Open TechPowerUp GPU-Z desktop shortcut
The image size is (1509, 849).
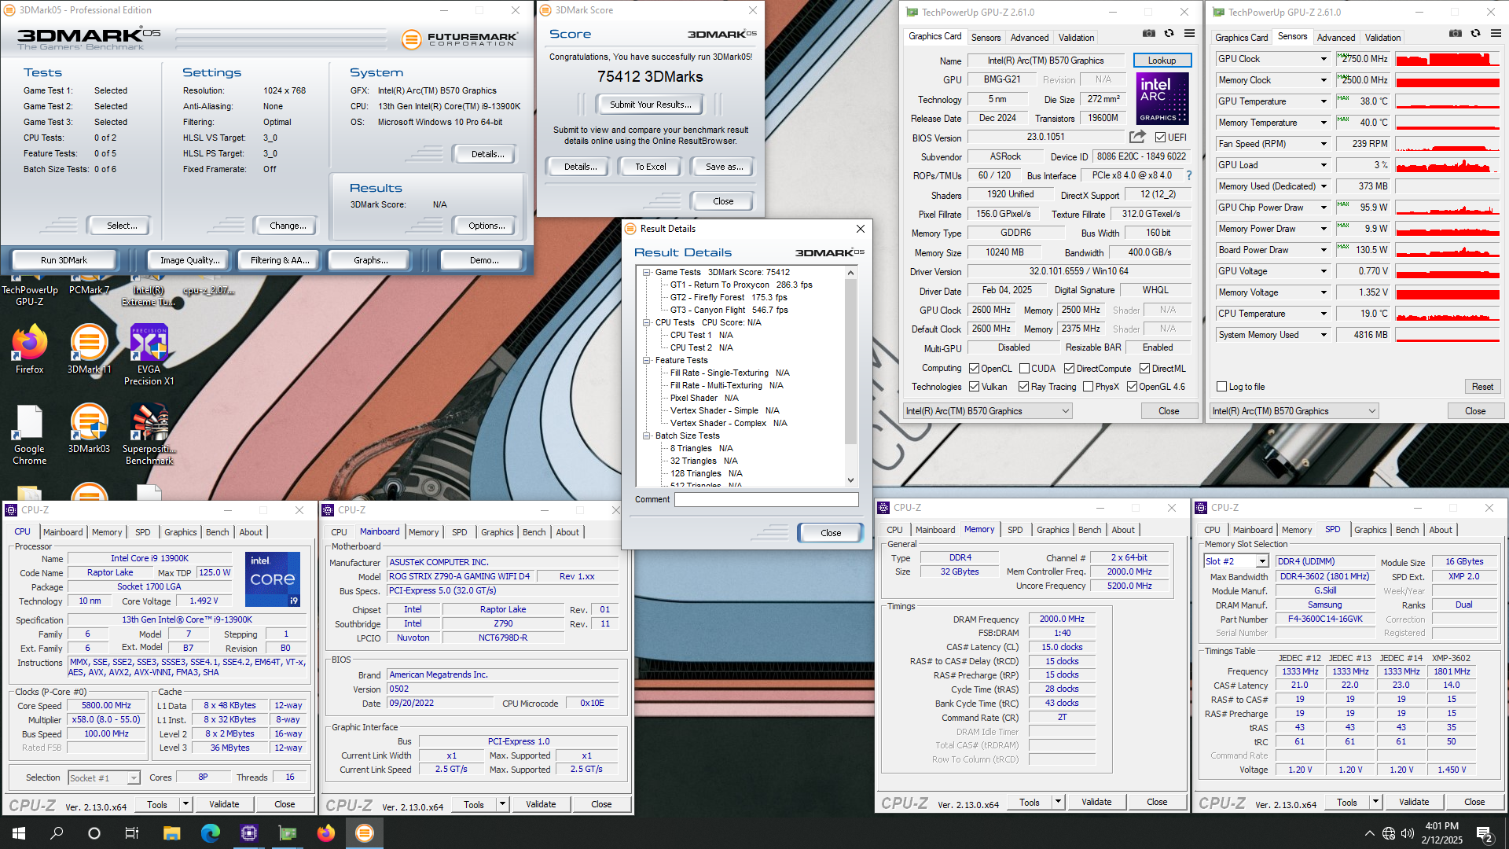(x=30, y=292)
